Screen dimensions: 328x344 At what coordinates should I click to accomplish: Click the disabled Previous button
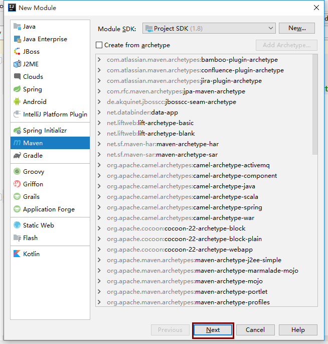(x=170, y=330)
